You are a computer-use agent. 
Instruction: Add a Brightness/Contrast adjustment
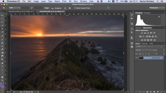(142, 33)
